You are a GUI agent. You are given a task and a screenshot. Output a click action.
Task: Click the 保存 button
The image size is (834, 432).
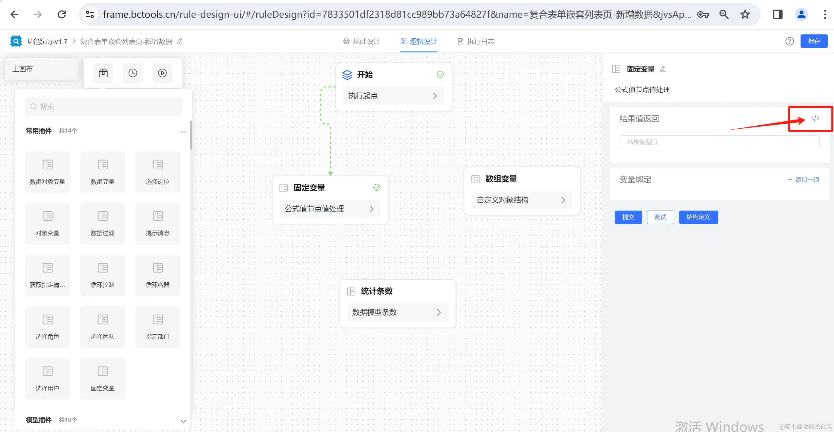pos(814,41)
